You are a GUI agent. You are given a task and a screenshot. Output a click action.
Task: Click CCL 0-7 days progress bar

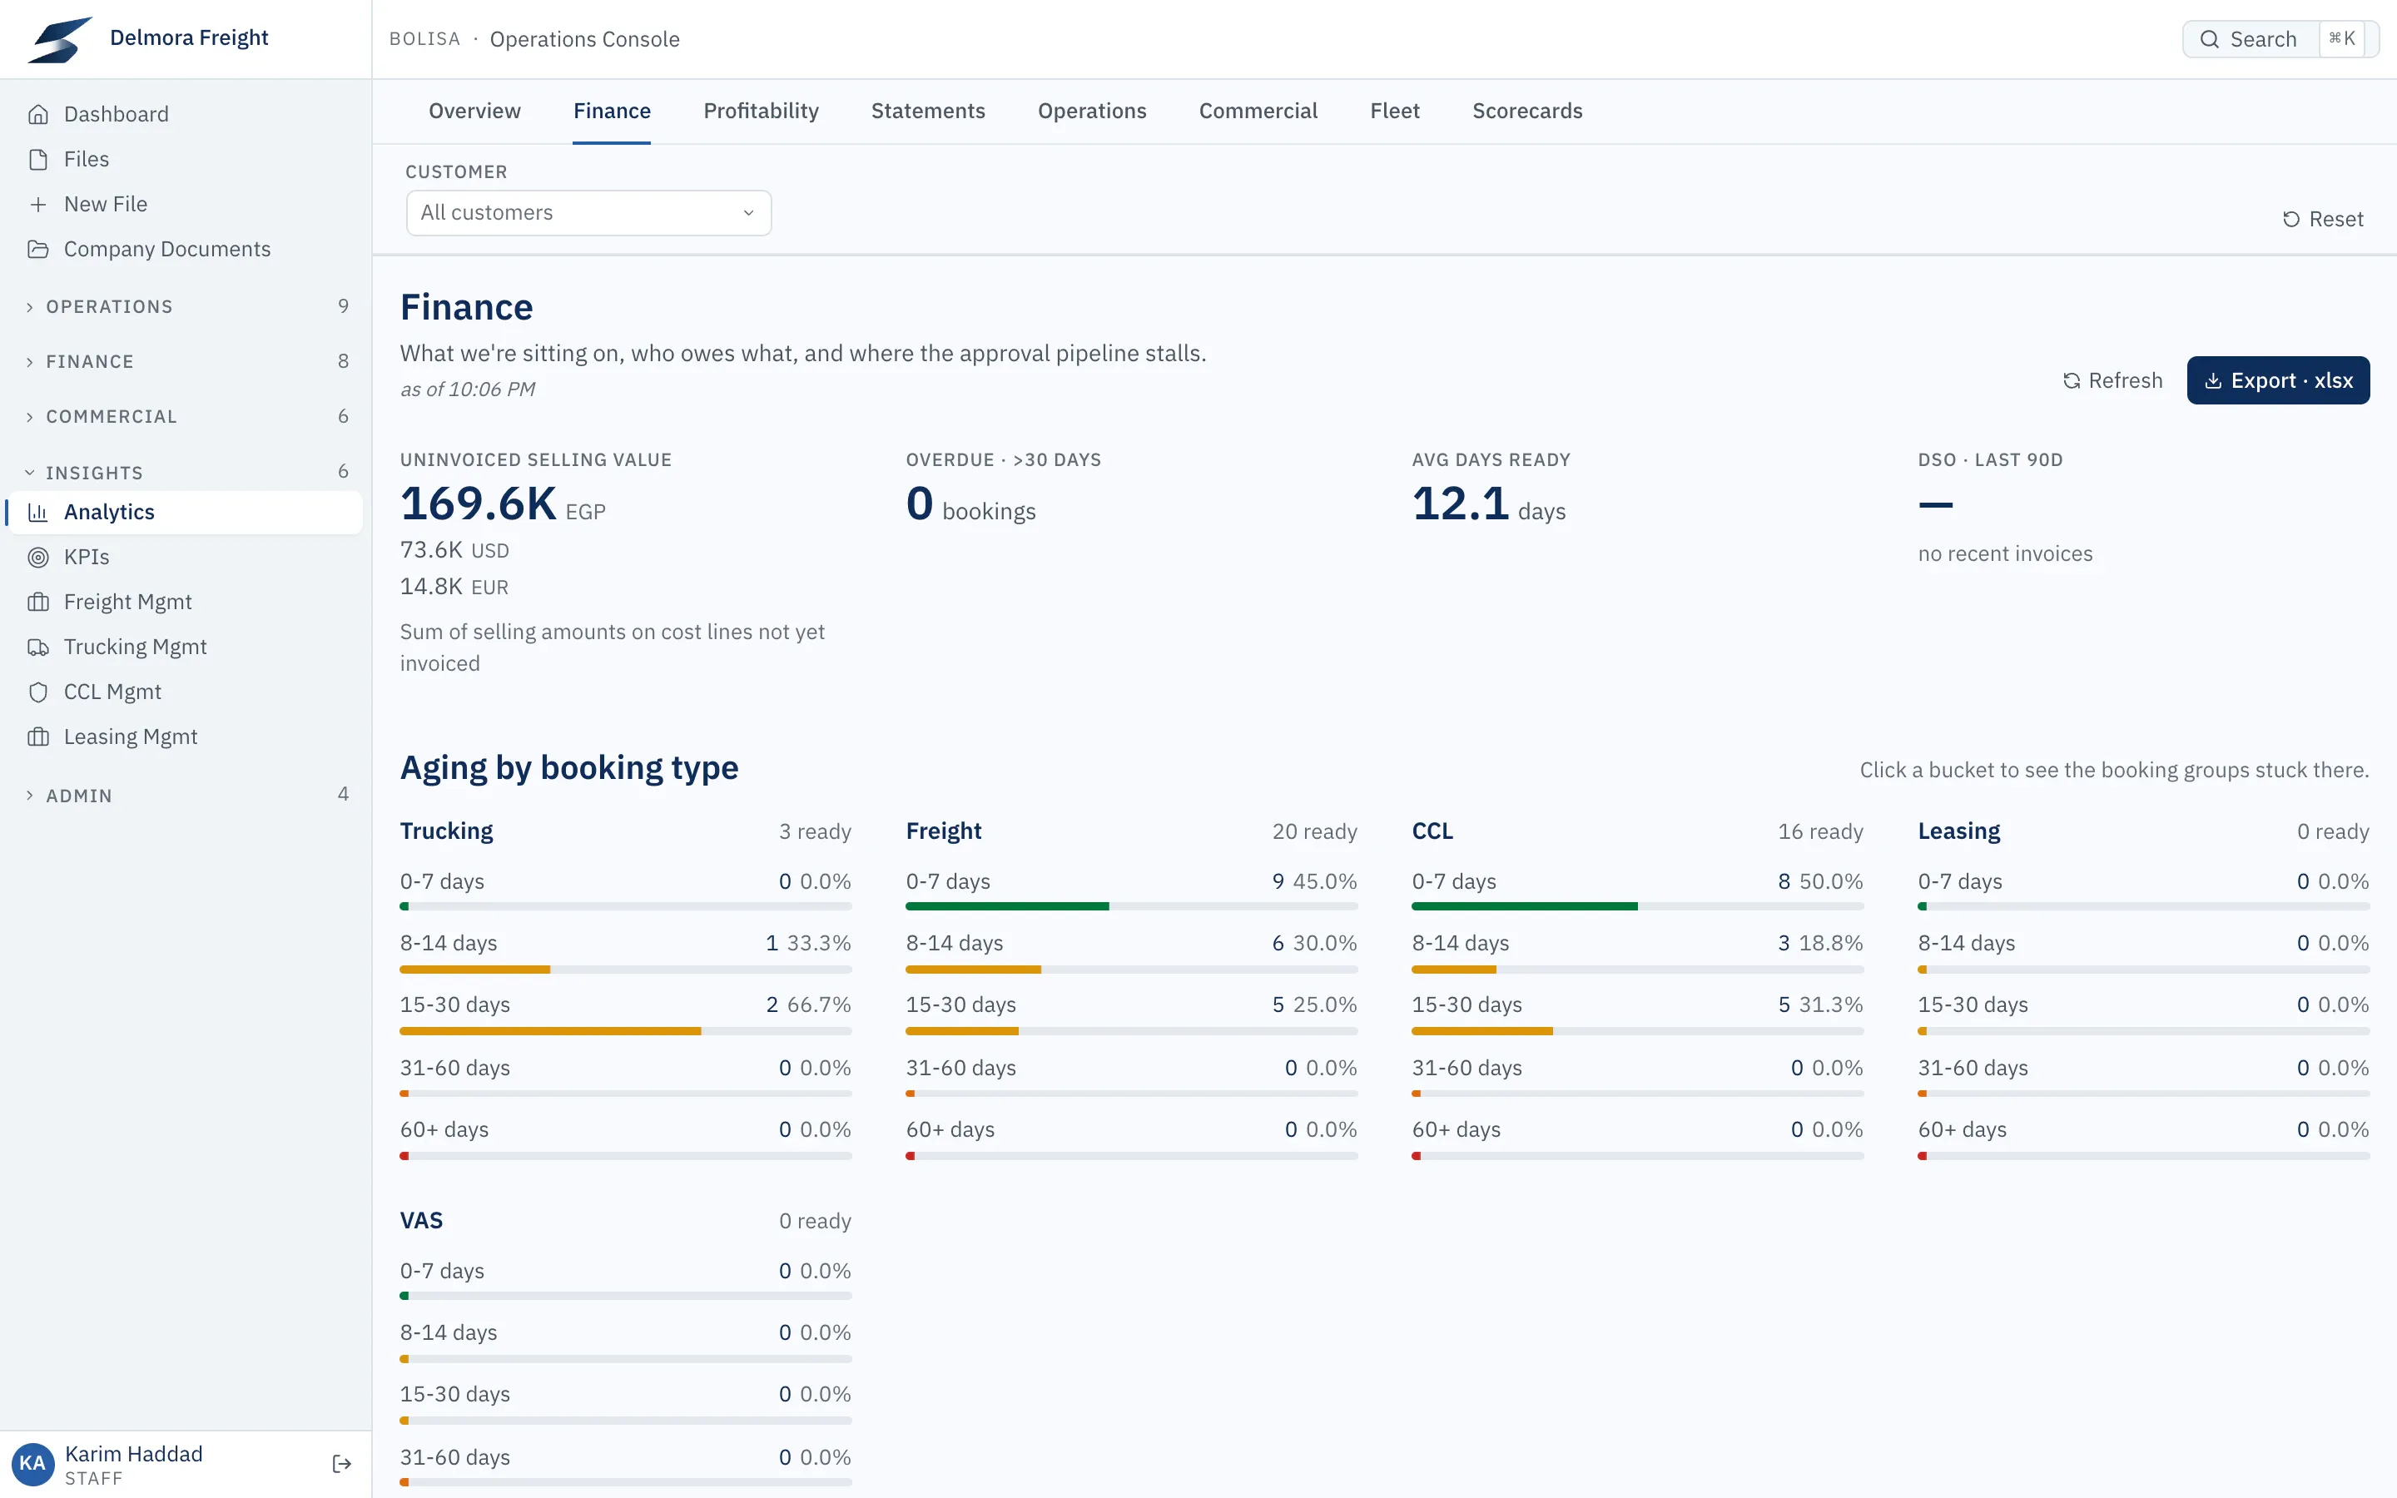click(1637, 906)
